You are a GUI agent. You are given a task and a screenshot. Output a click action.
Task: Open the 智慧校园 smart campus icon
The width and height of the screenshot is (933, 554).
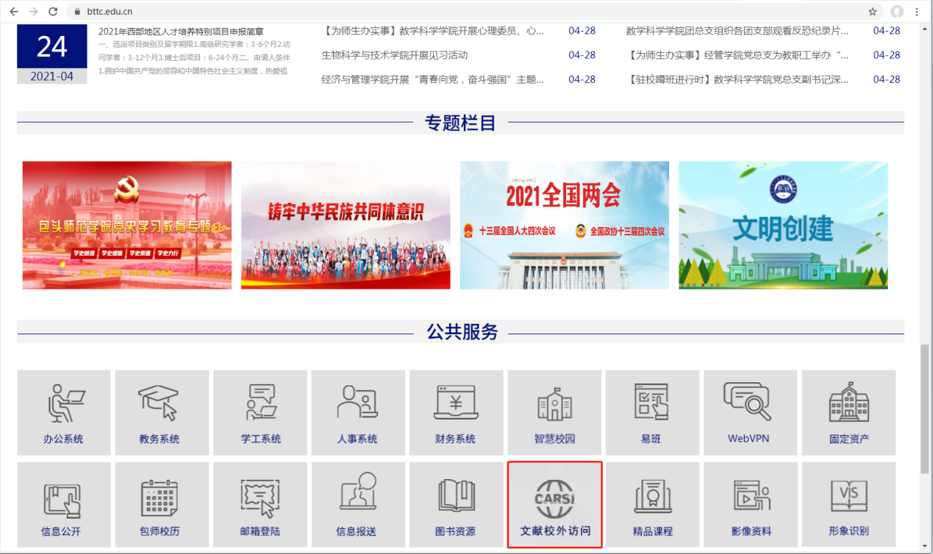(x=554, y=412)
